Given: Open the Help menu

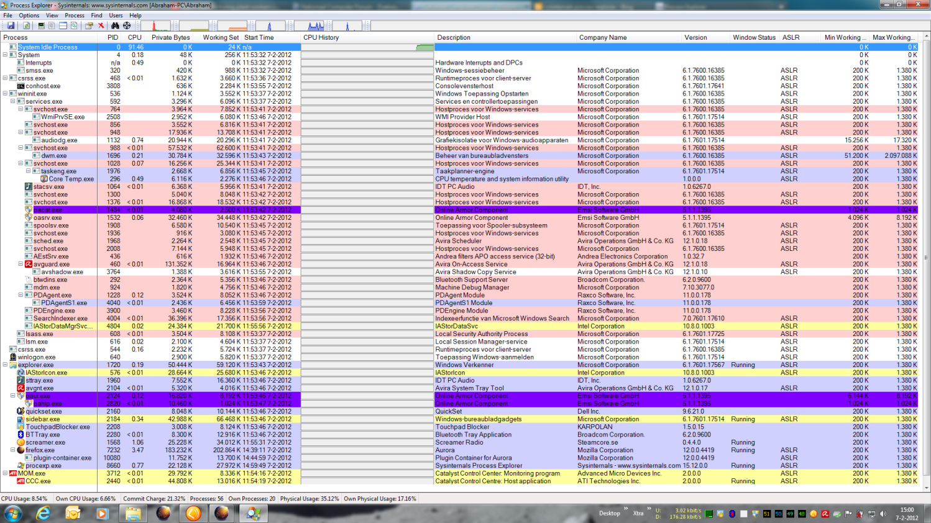Looking at the screenshot, I should click(135, 16).
